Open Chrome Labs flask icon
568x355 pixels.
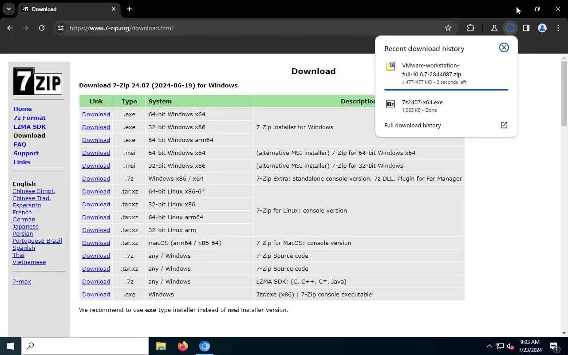point(494,28)
